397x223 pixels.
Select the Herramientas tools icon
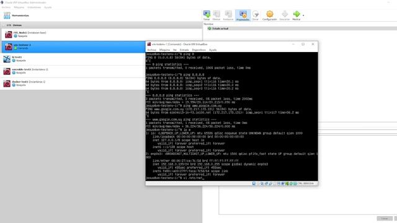[x=7, y=15]
